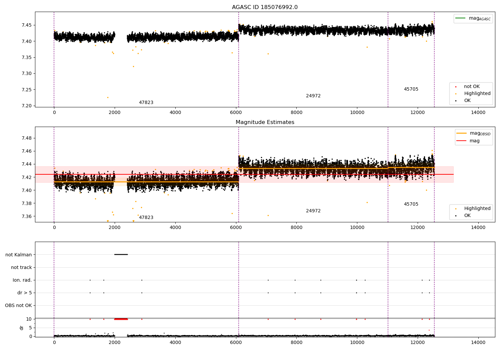Click the AGASC ID 185076992.0 plot title

(265, 7)
